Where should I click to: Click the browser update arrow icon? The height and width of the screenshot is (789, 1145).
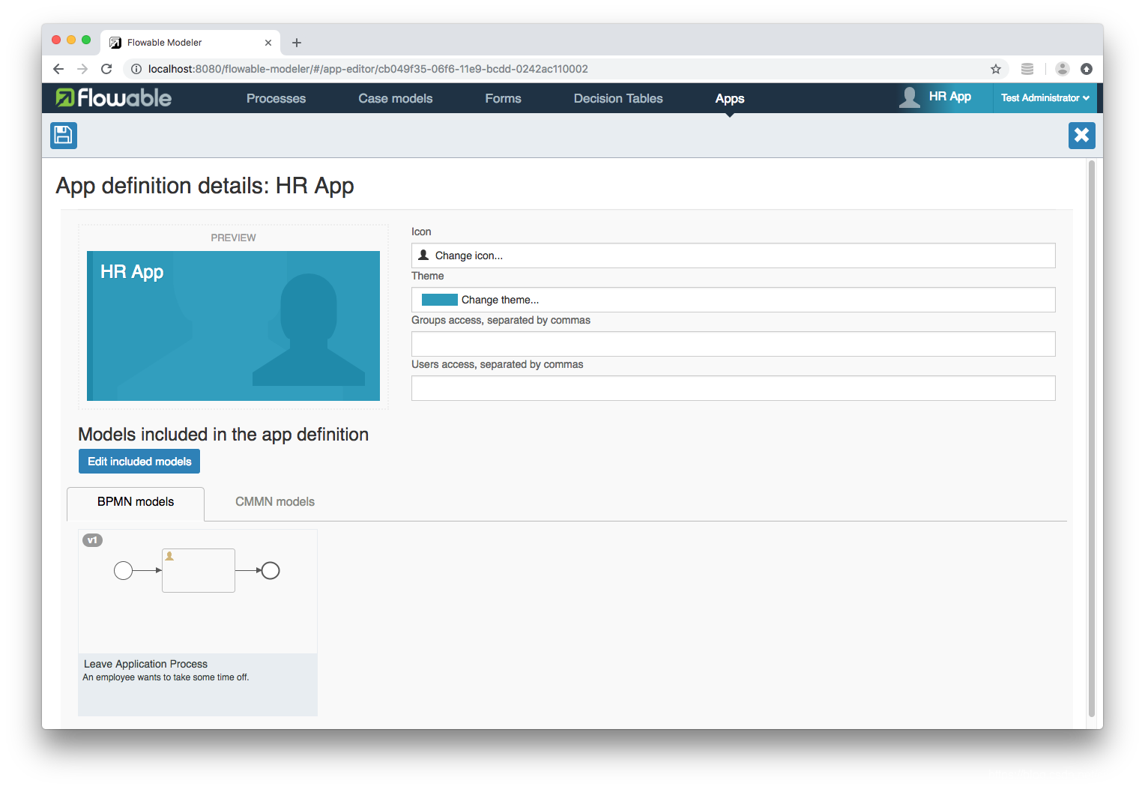[x=1087, y=69]
